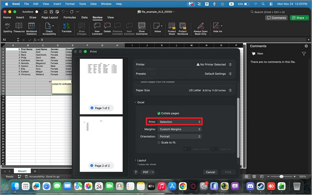
Task: Open Finder from the Dock
Action: coord(15,186)
